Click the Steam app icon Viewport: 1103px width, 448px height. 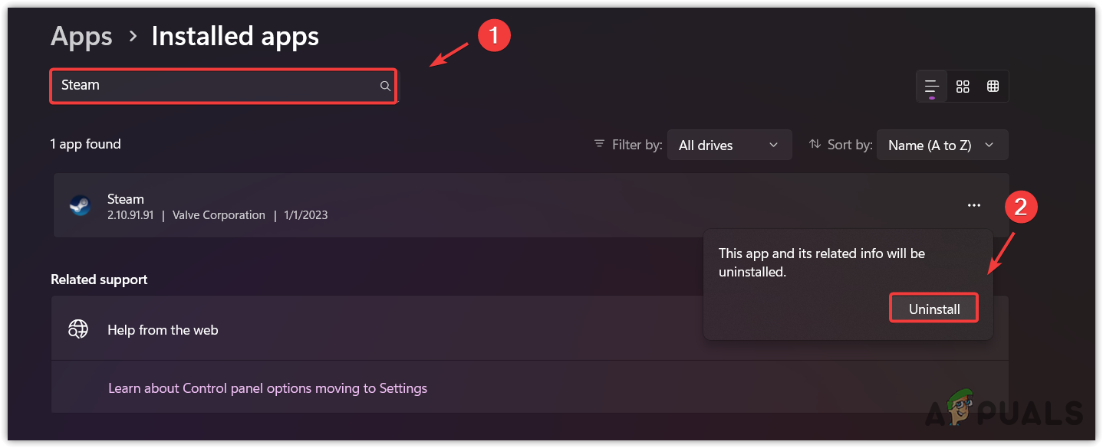click(80, 206)
